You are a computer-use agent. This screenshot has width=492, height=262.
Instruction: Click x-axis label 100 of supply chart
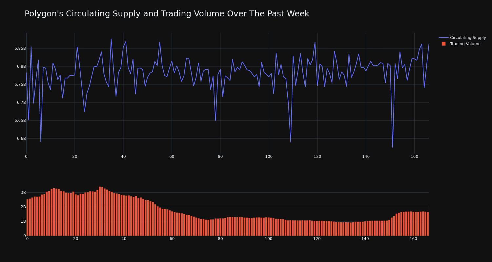[269, 157]
